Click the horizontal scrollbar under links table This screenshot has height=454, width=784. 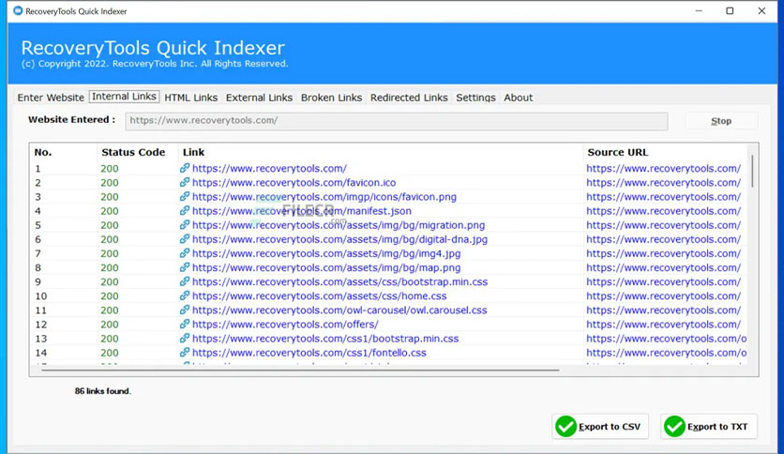pyautogui.click(x=300, y=371)
